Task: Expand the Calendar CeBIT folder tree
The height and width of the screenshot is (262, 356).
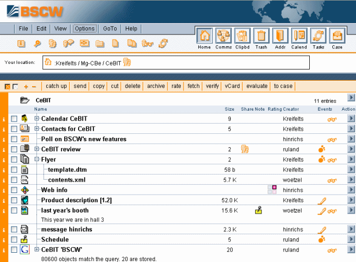Action: (x=37, y=119)
